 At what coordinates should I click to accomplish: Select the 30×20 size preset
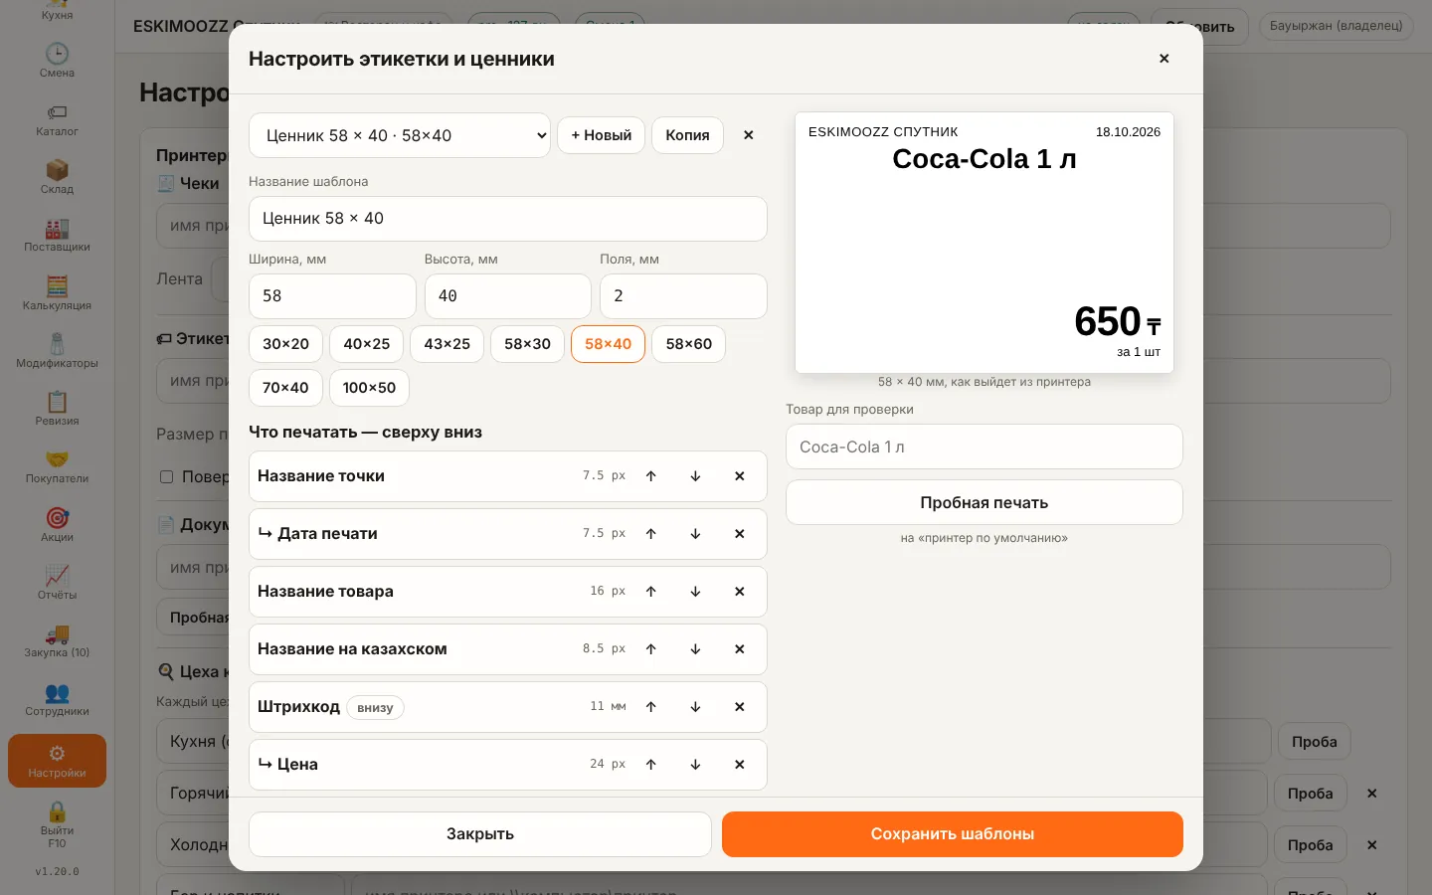pyautogui.click(x=285, y=344)
